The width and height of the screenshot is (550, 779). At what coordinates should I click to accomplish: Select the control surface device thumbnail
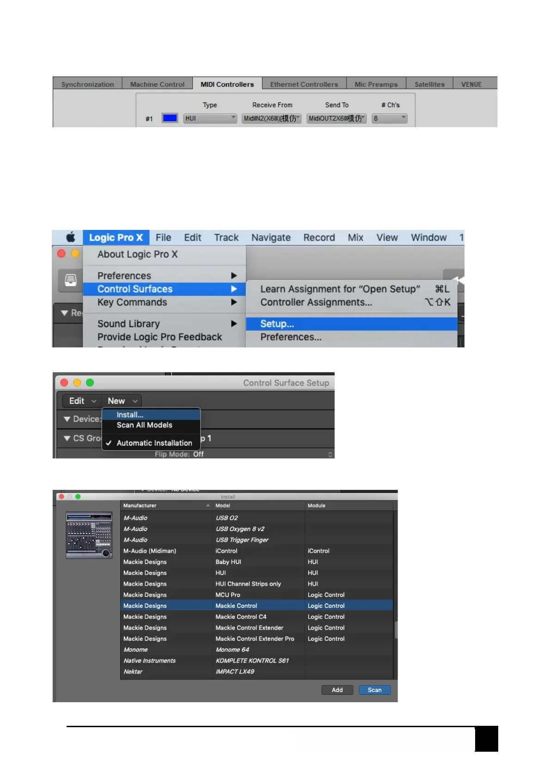89,535
